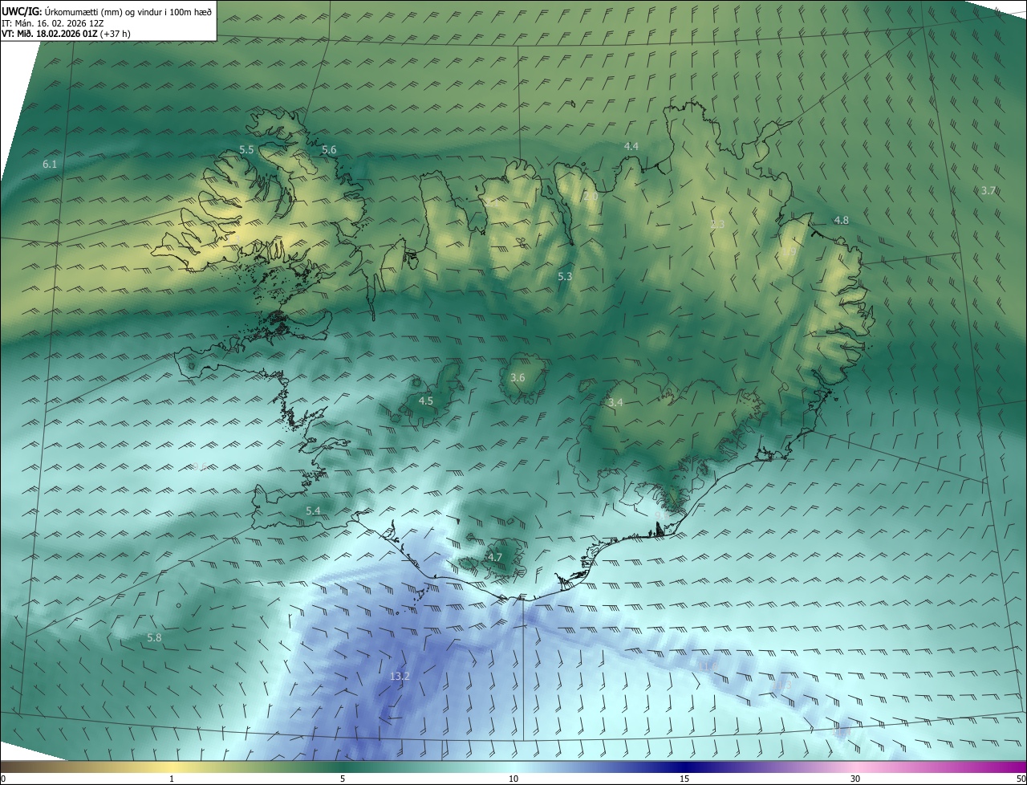Click the 2.3 value in northeast Iceland
This screenshot has height=785, width=1027.
pyautogui.click(x=717, y=225)
